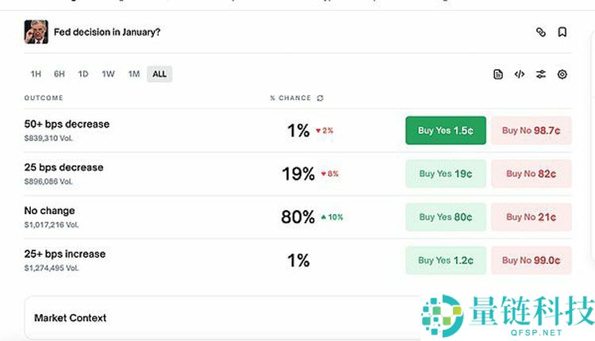Select the ALL time range

(x=159, y=75)
